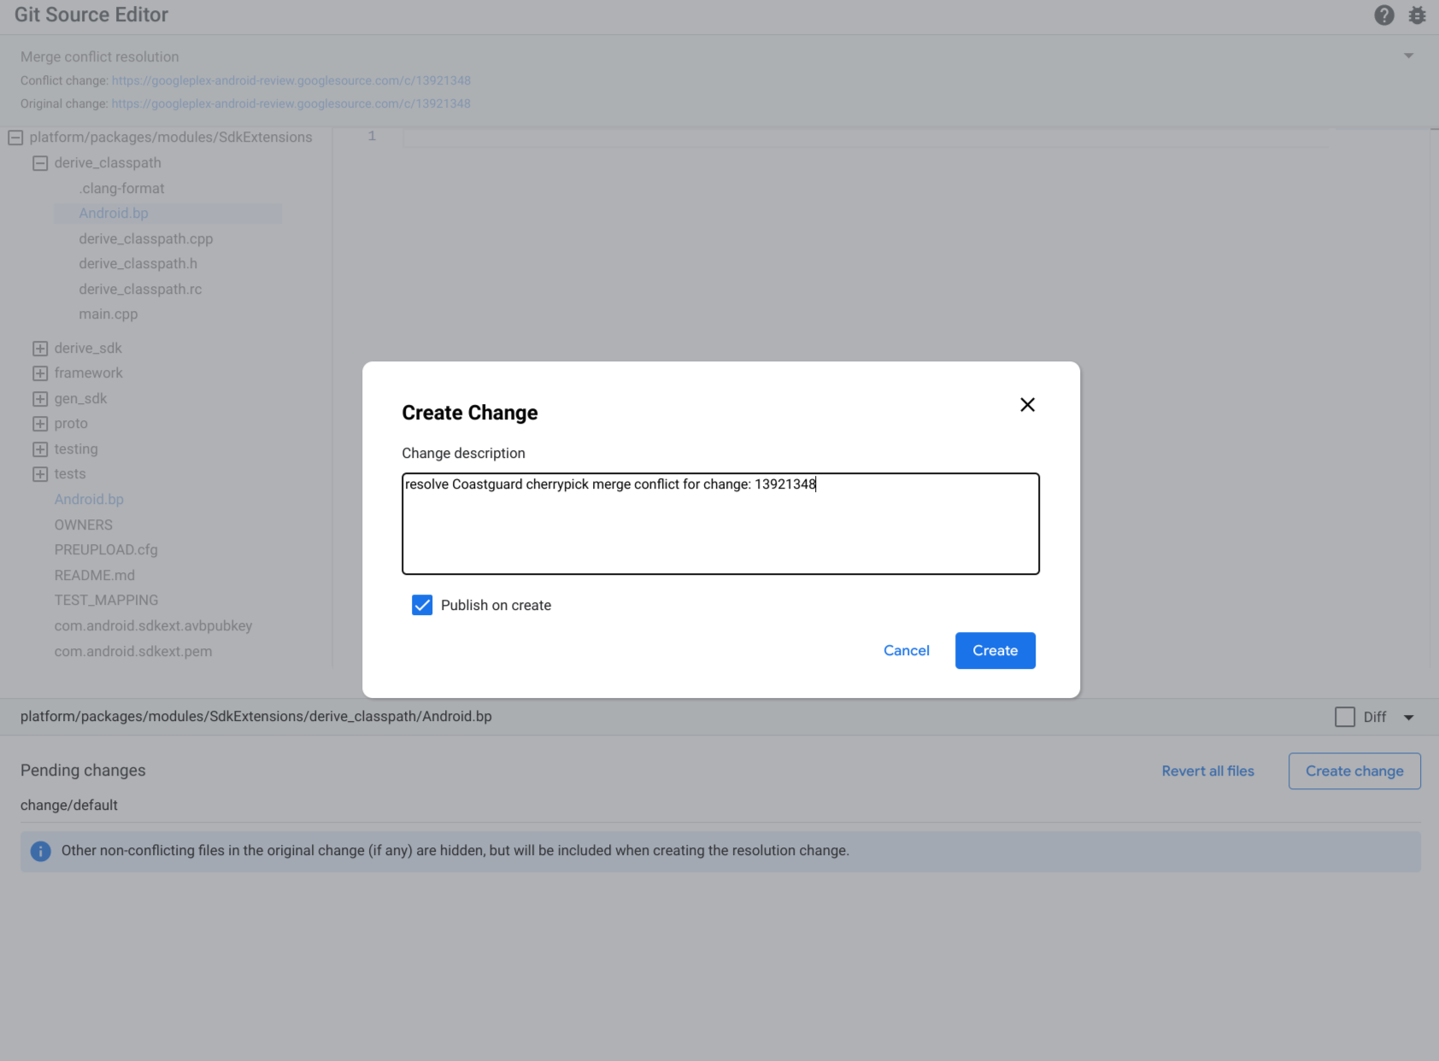Expand the proto folder
This screenshot has width=1439, height=1061.
40,424
